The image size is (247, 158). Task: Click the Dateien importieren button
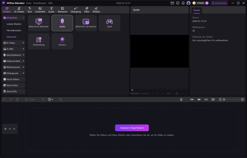coord(132,128)
